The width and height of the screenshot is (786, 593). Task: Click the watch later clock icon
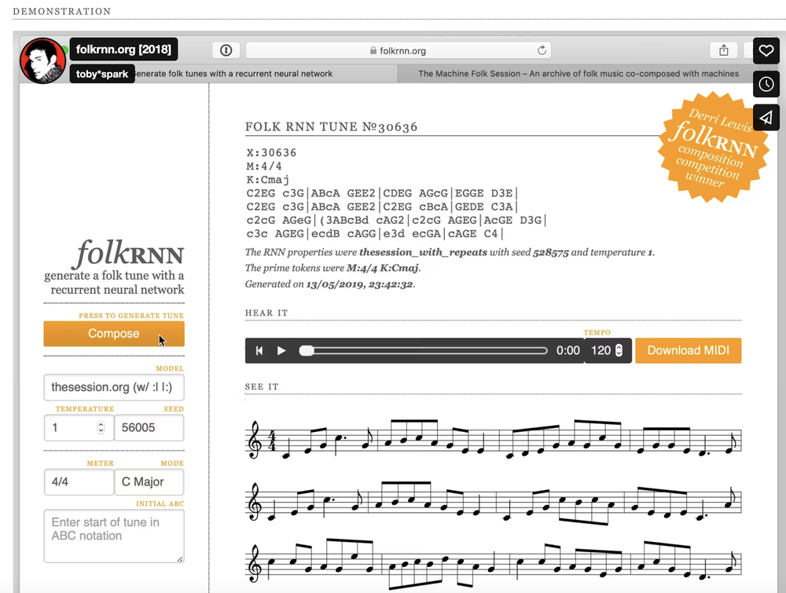[766, 84]
